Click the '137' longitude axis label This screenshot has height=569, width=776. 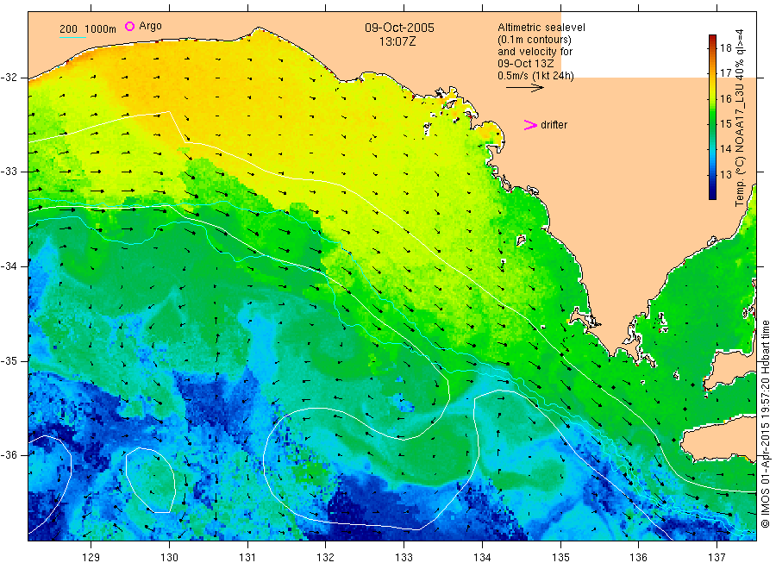717,557
